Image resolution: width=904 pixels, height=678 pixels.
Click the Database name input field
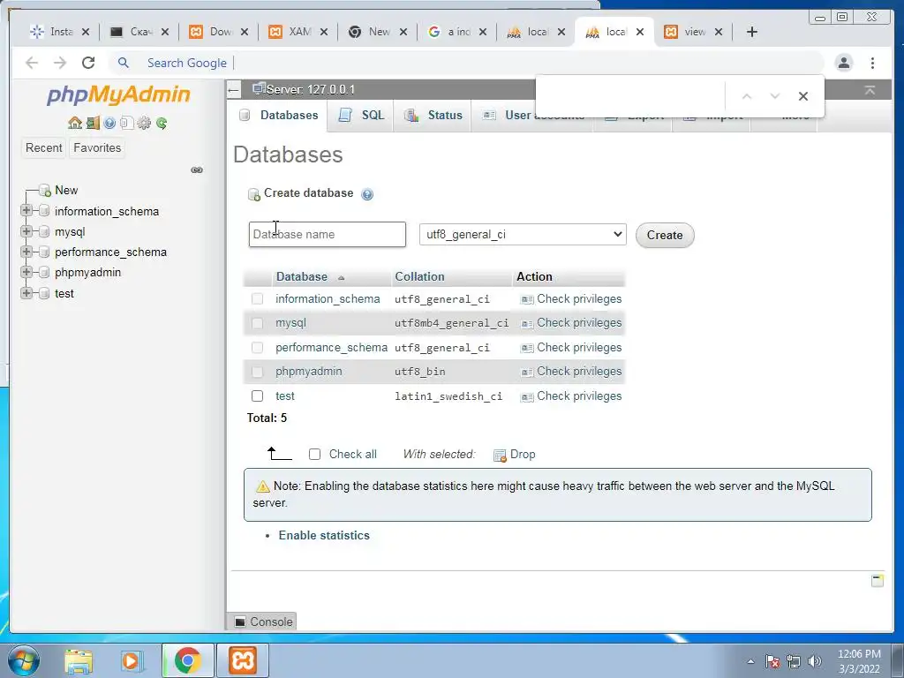pos(328,234)
